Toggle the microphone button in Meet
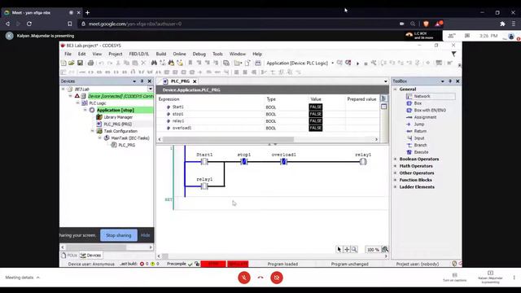 click(244, 278)
